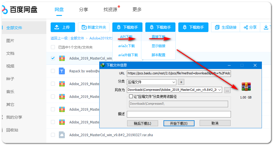
Task: Open 我的分享 in the sidebar
Action: pos(14,117)
